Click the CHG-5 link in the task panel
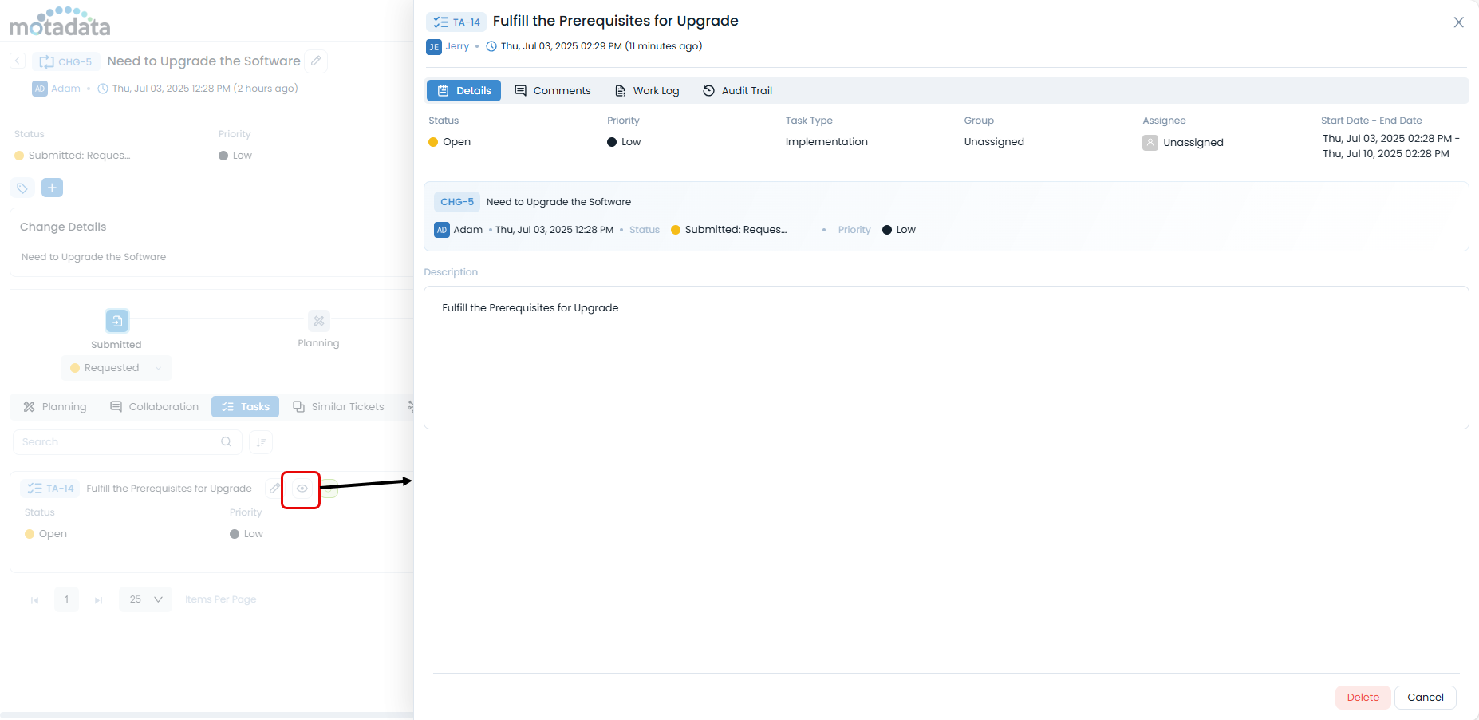This screenshot has height=720, width=1479. pos(457,202)
